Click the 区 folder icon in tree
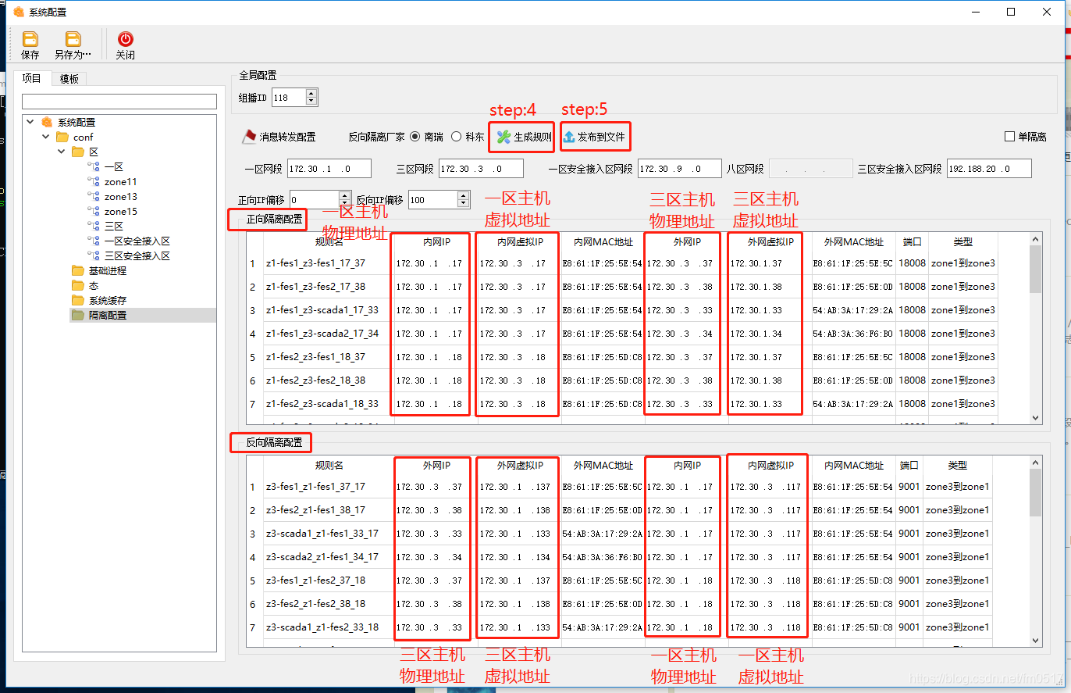Image resolution: width=1071 pixels, height=693 pixels. click(78, 152)
